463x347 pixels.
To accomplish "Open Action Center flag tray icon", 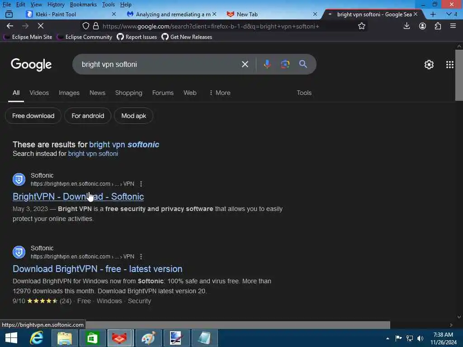I will 398,338.
